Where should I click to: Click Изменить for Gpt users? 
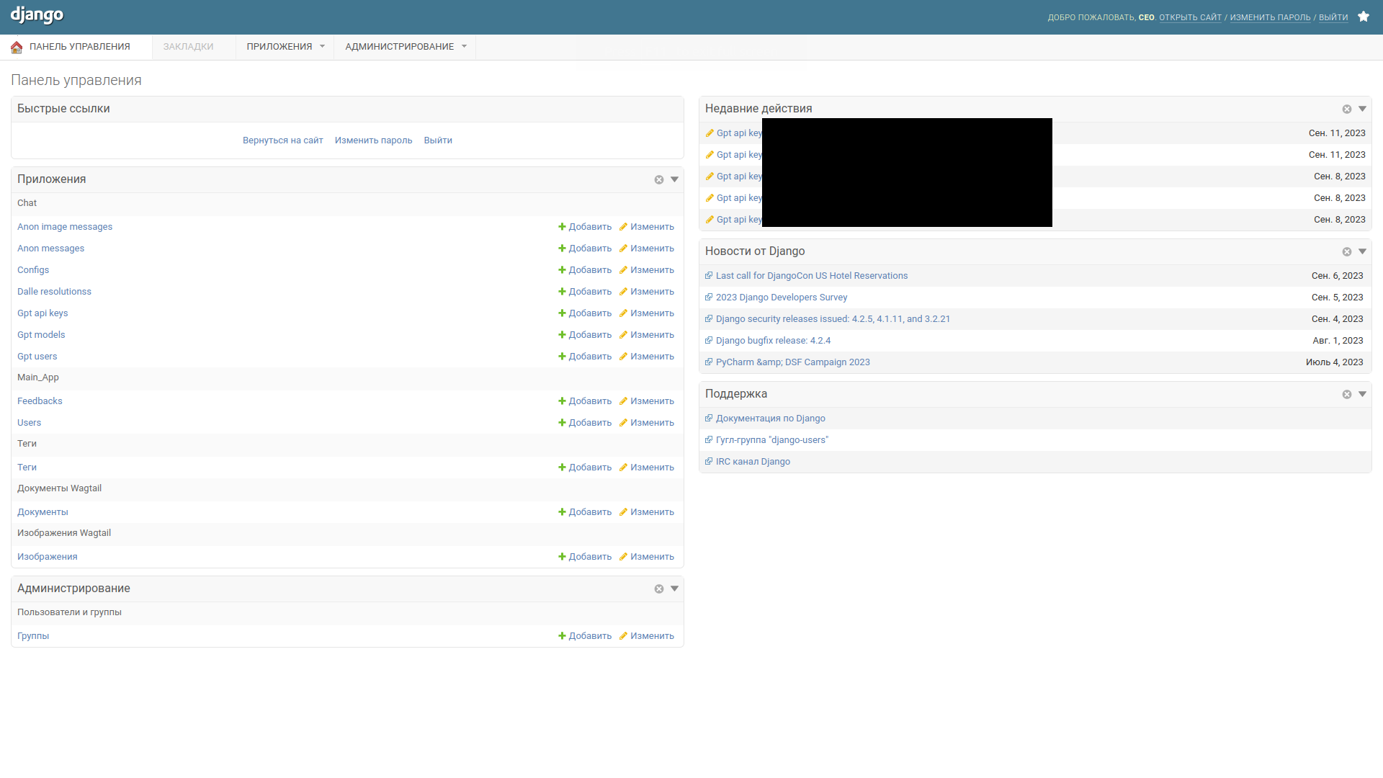click(x=647, y=357)
